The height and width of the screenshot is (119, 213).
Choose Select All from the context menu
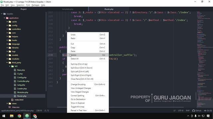click(x=88, y=59)
